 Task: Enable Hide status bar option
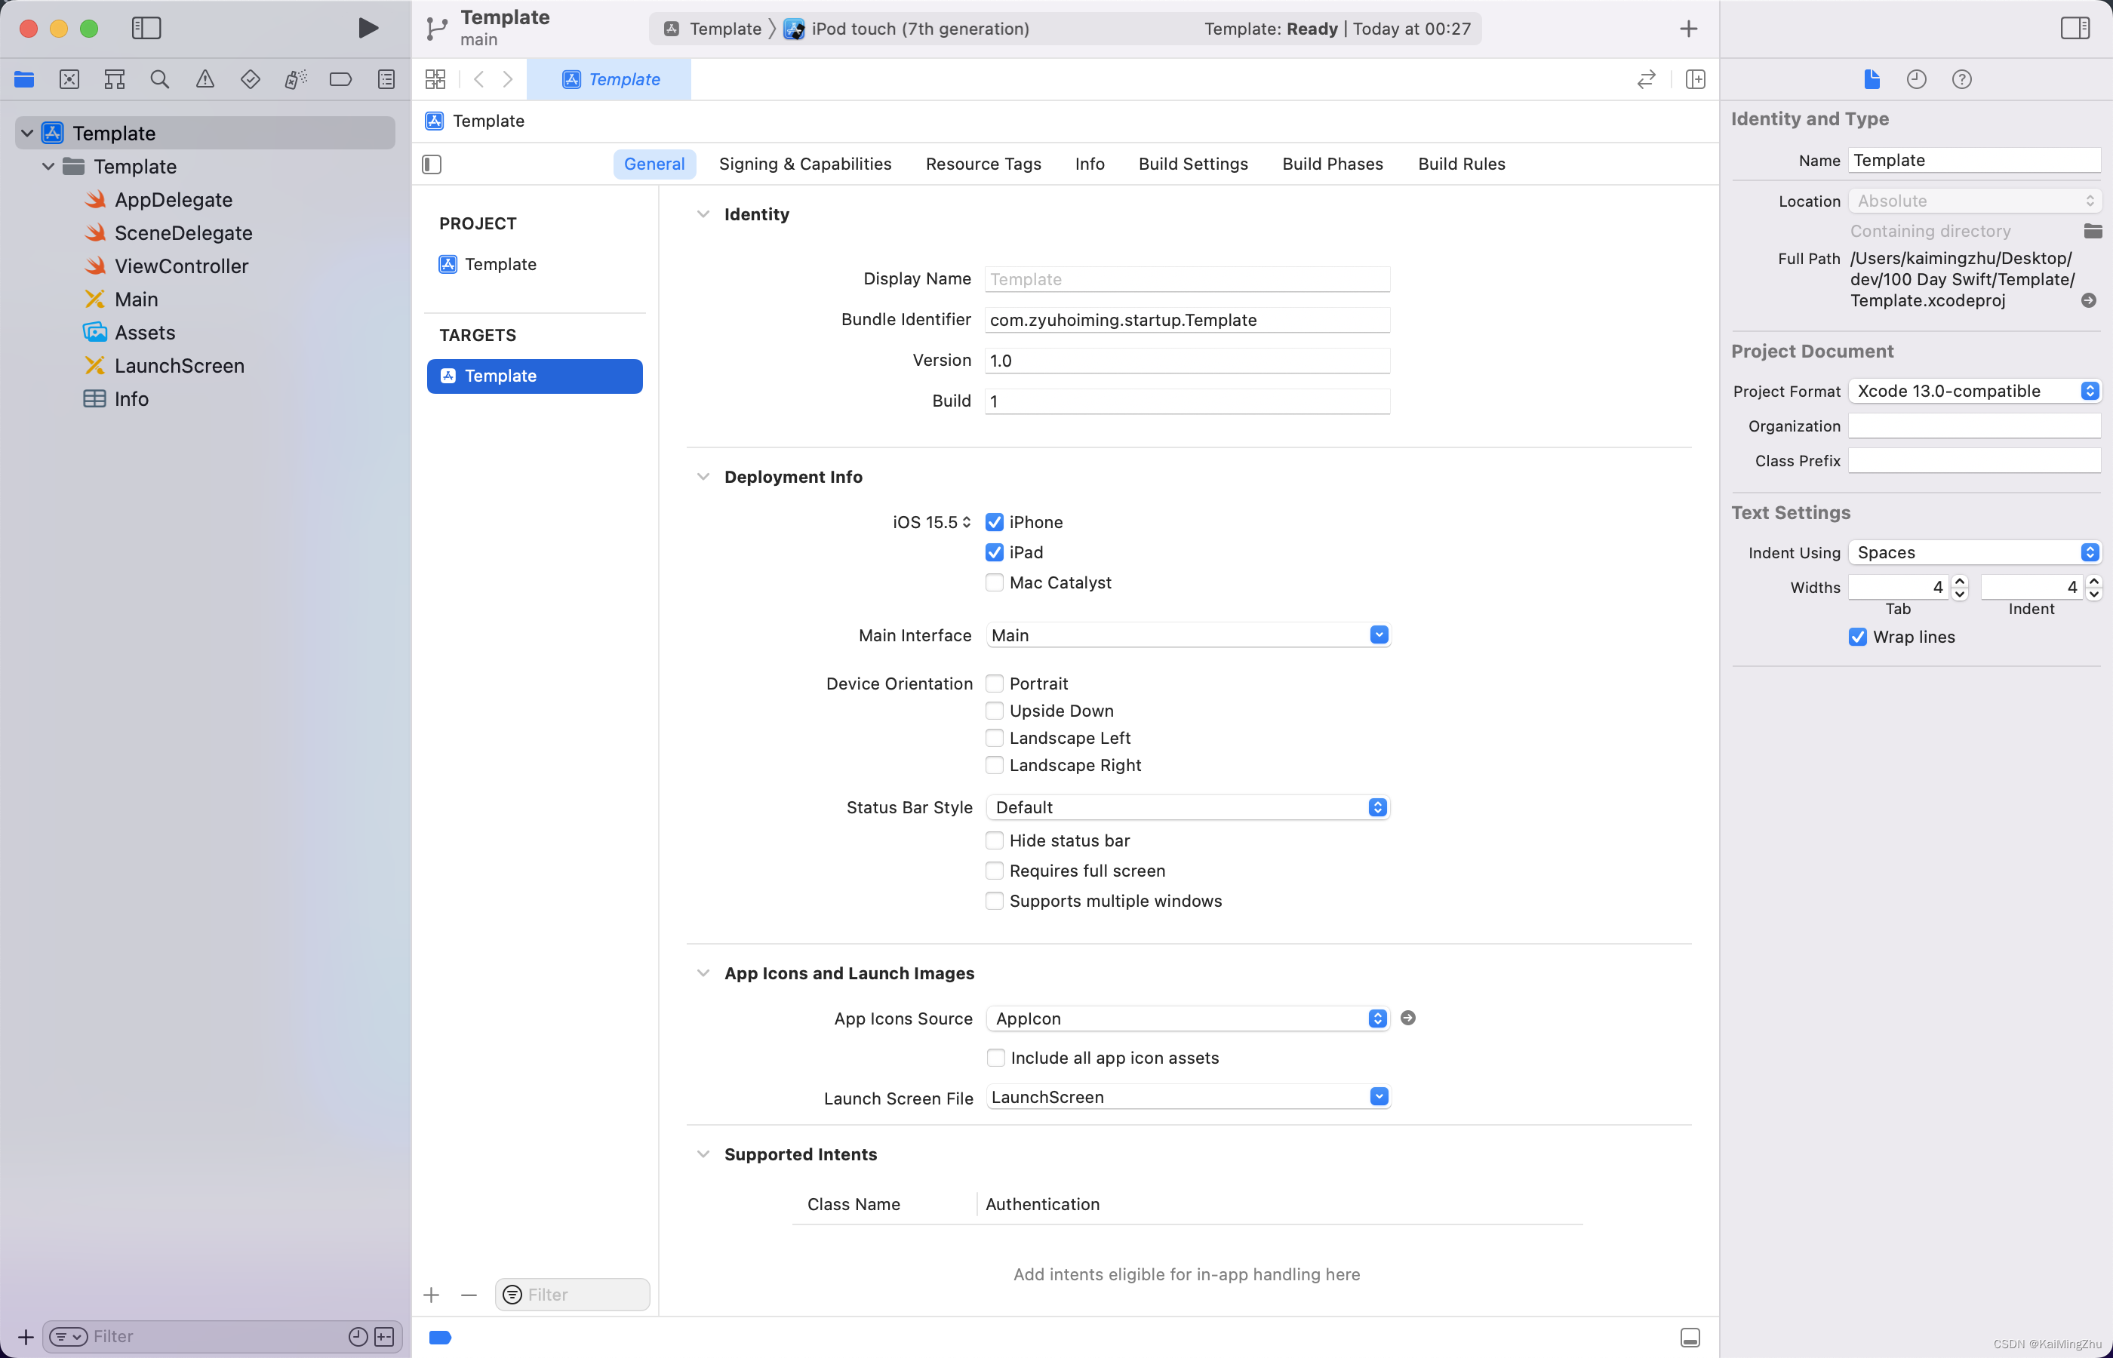point(995,840)
